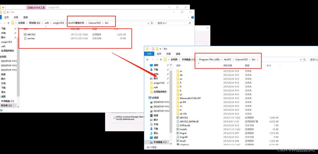
Task: Open the recent locations dropdown in the Program Files window
Action: point(157,59)
